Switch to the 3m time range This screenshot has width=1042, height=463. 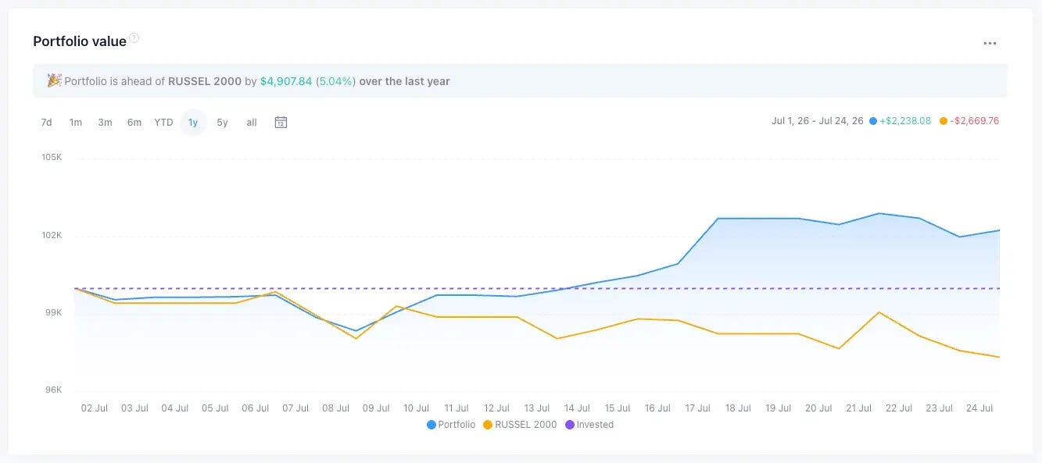105,123
